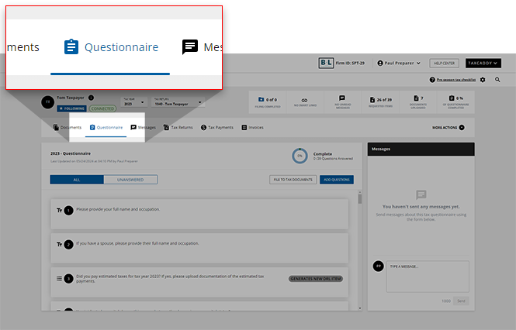This screenshot has width=516, height=330.
Task: Click File to Tax Documents button
Action: click(293, 180)
